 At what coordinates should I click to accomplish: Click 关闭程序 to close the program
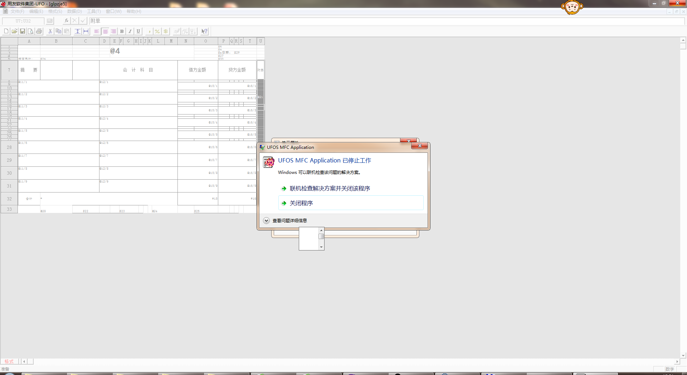pyautogui.click(x=351, y=203)
